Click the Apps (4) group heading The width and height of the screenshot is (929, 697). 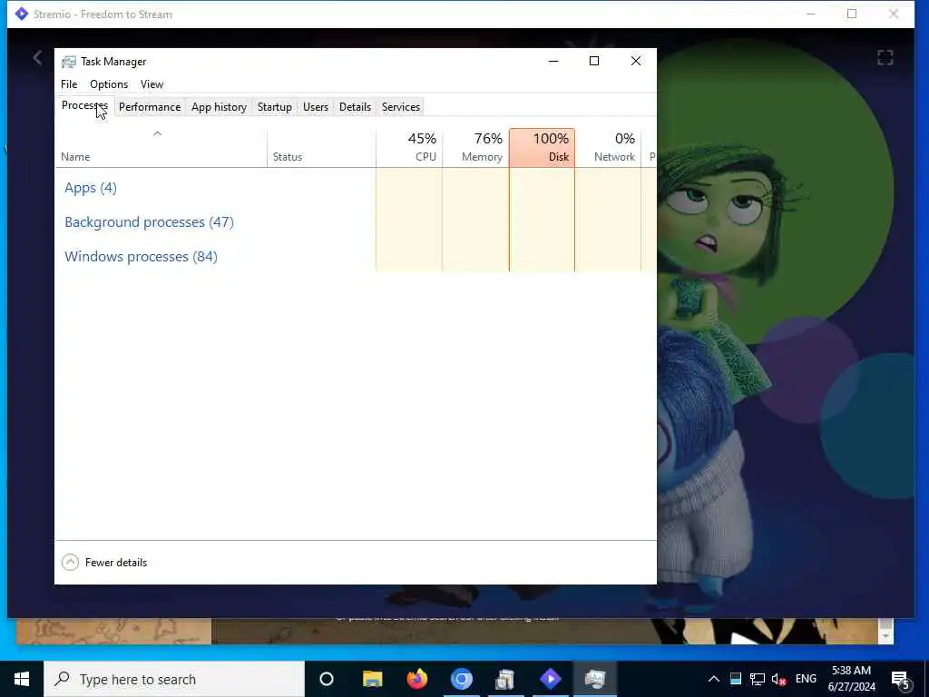[x=91, y=188]
